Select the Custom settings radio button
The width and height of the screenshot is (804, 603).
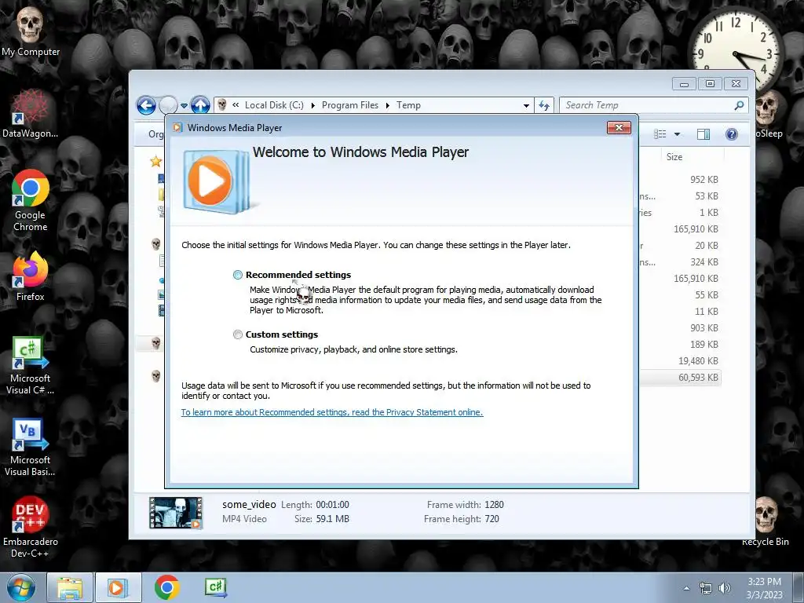tap(237, 334)
